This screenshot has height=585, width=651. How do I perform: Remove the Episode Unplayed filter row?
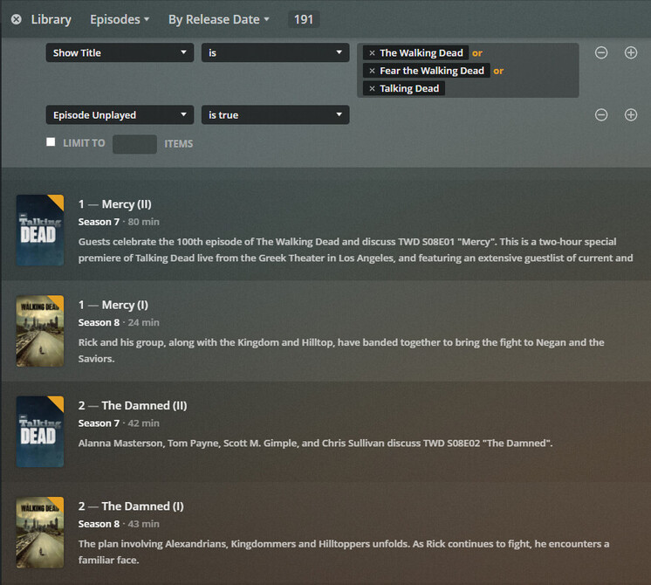pos(601,114)
